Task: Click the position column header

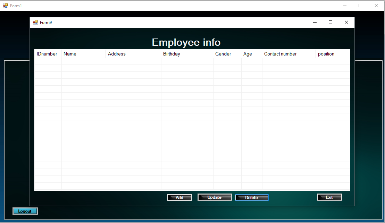Action: click(332, 54)
